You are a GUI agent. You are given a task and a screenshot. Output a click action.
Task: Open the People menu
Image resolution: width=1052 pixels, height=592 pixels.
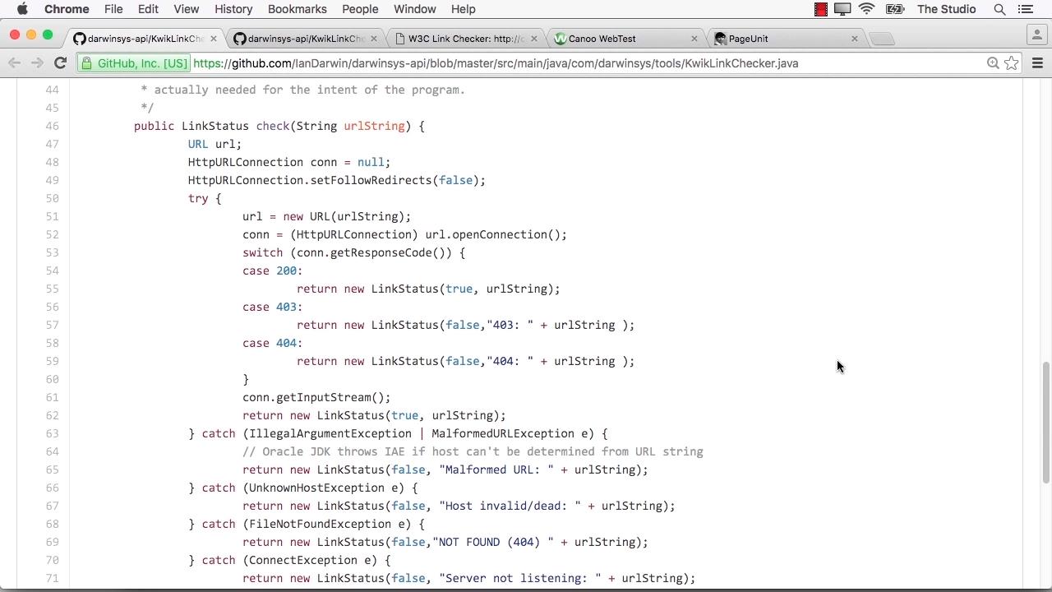[360, 9]
